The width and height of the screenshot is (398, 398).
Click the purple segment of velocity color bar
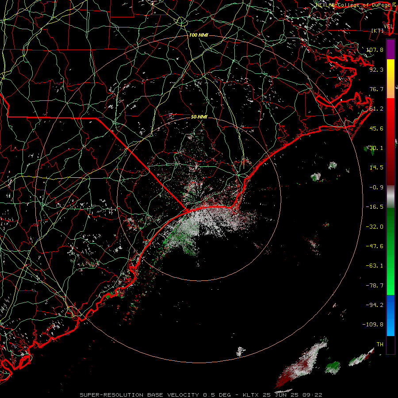(x=390, y=49)
